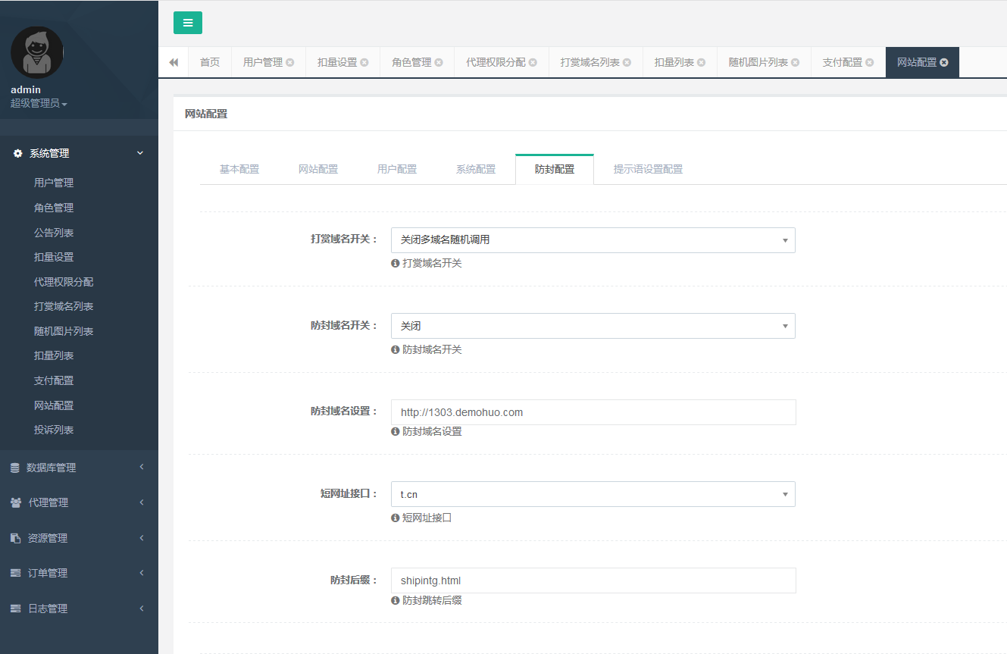Click users icon beside 代理管理
The height and width of the screenshot is (654, 1007).
coord(15,502)
